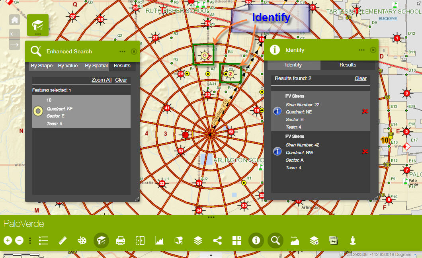
Task: Toggle Enhanced Search in bottom toolbar
Action: 275,240
